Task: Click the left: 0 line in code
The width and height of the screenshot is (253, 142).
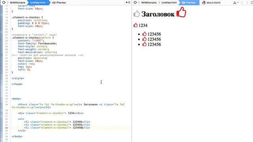Action: tap(24, 69)
